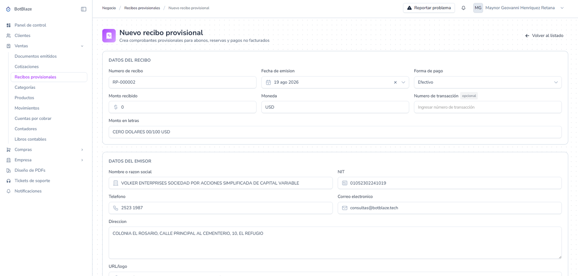Click the Diseño de PDFs icon
This screenshot has width=578, height=276.
[9, 170]
